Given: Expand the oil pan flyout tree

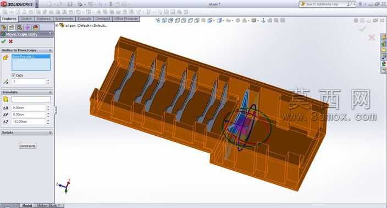Looking at the screenshot, I should (57, 25).
